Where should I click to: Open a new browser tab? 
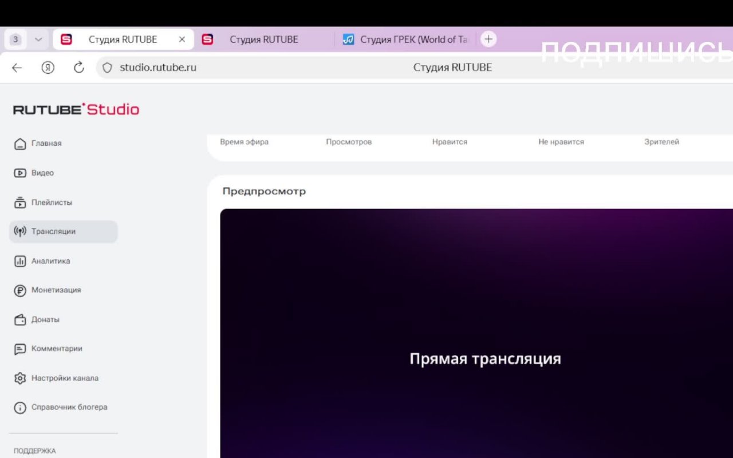488,40
